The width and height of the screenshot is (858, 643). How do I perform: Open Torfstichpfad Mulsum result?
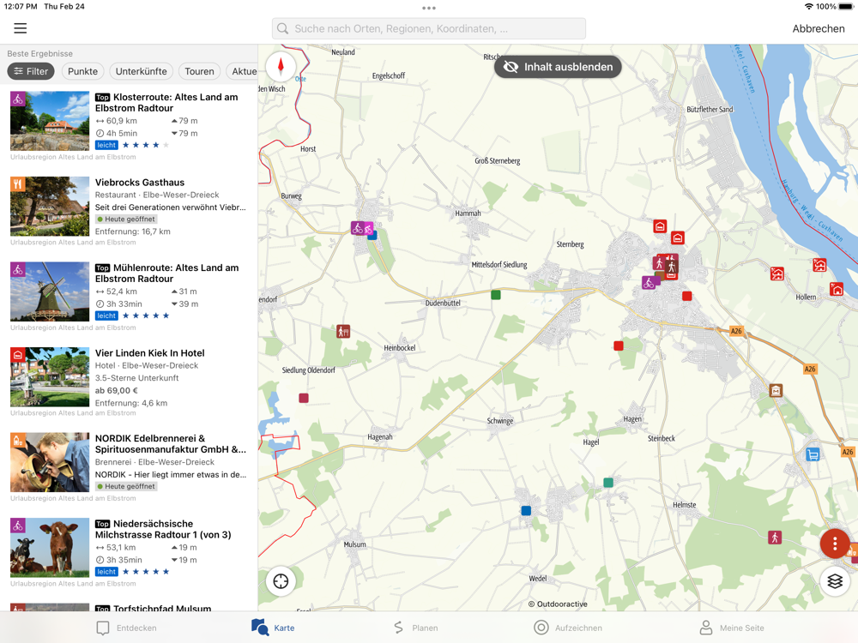click(129, 606)
